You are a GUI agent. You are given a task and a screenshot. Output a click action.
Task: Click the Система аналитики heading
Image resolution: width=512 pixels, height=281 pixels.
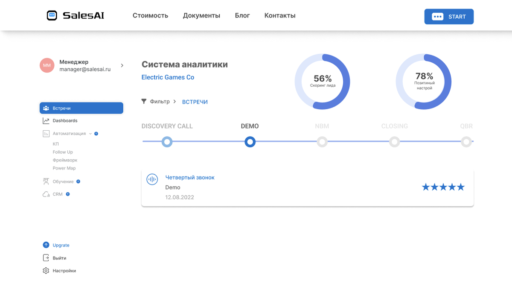185,64
